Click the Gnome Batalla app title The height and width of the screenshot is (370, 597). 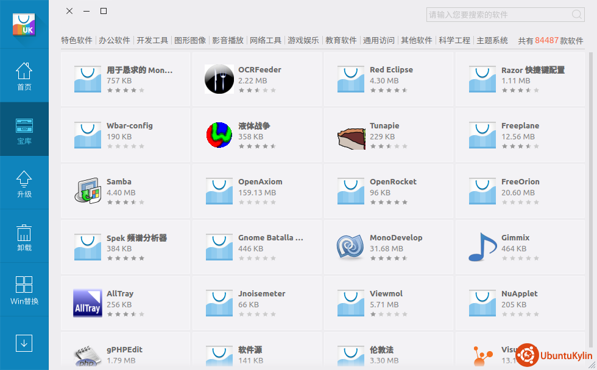coord(270,238)
